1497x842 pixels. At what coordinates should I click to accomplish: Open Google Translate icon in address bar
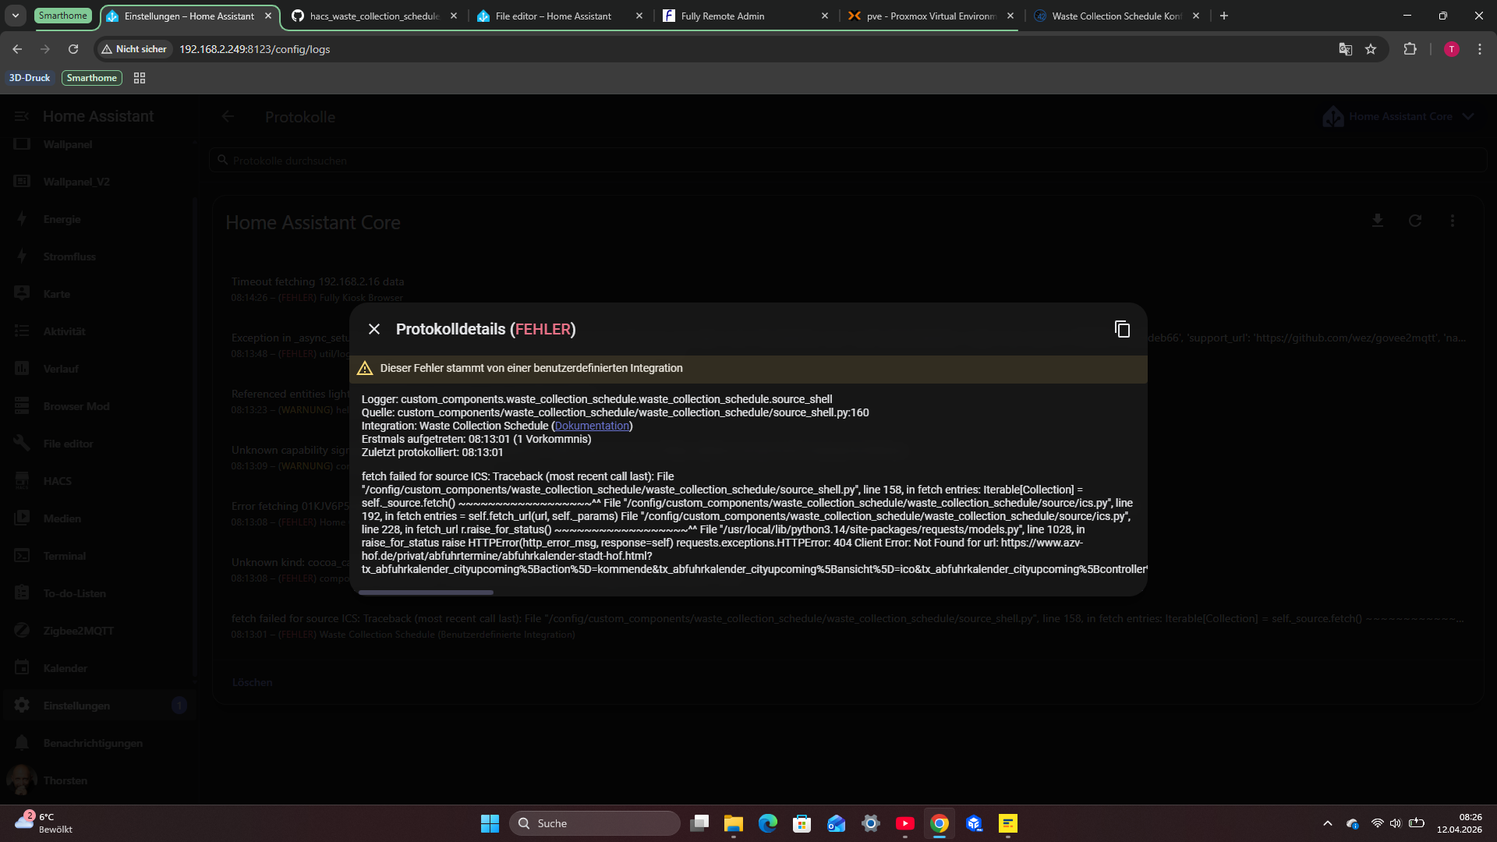(x=1346, y=49)
